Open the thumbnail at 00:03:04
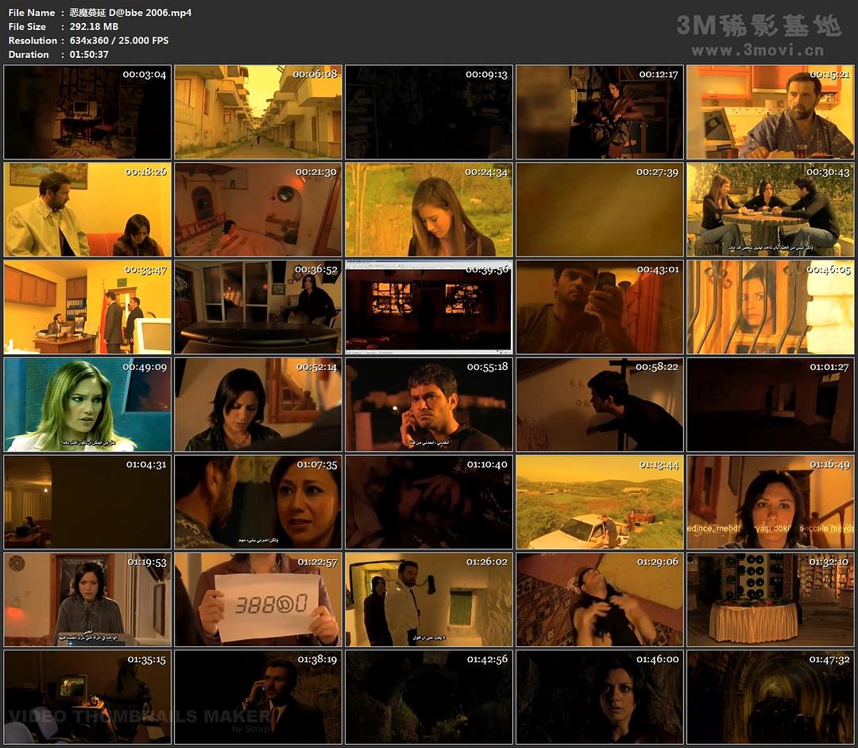The height and width of the screenshot is (748, 858). [x=87, y=112]
